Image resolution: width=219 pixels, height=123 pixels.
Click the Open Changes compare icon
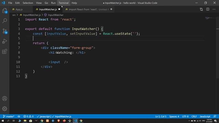(x=201, y=9)
